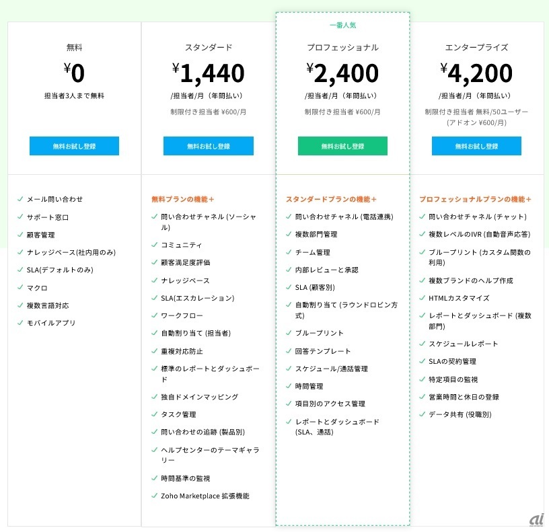
Task: Click the checkmark icon beside モバイルアプリ
Action: click(x=20, y=323)
